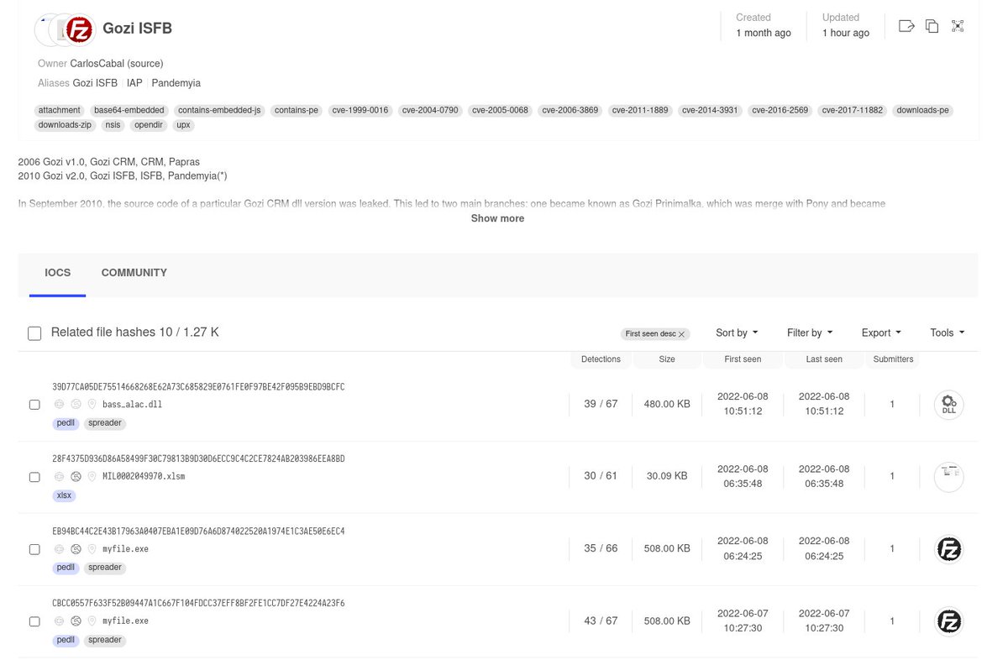This screenshot has width=1008, height=660.
Task: Toggle the select-all Related file hashes checkbox
Action: tap(34, 333)
